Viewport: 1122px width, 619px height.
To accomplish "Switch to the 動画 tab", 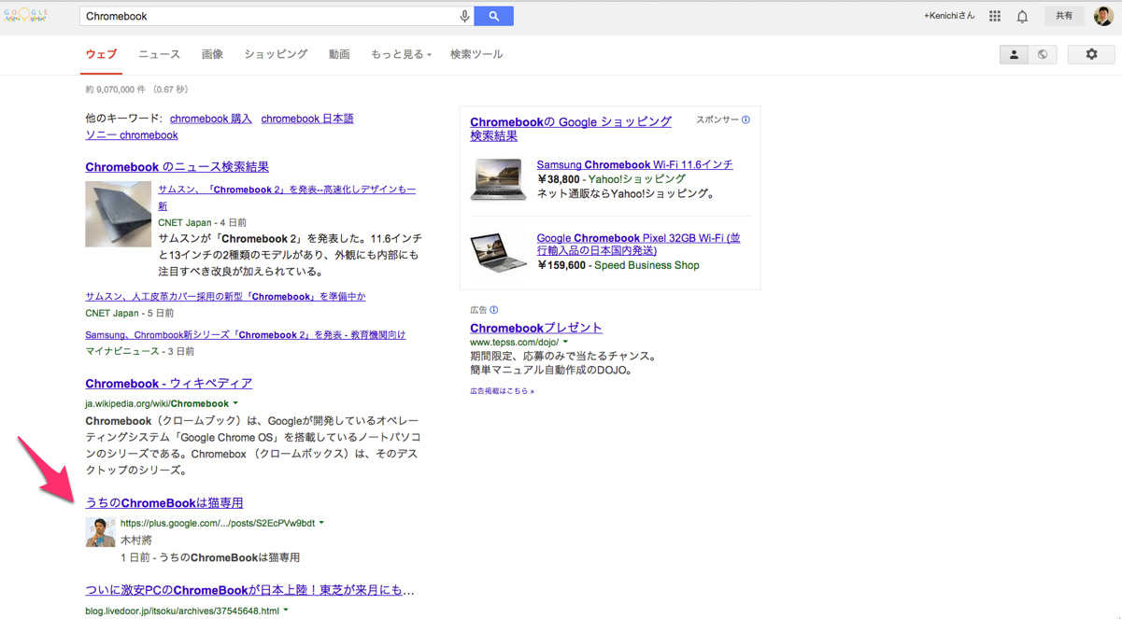I will 339,54.
